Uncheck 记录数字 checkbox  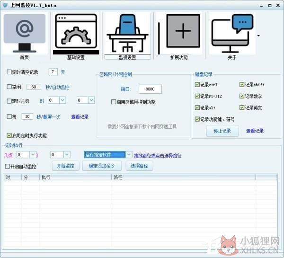pos(241,96)
